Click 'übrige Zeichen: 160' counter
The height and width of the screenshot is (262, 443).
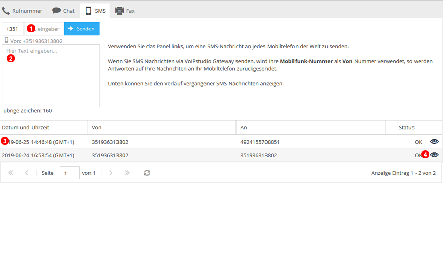pos(27,111)
